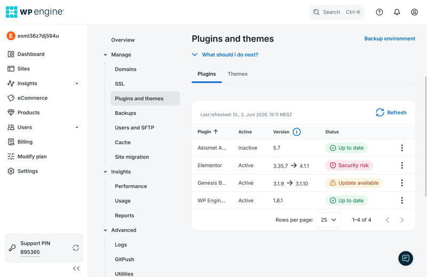
Task: Click the Support PIN code B95365
Action: (x=30, y=252)
